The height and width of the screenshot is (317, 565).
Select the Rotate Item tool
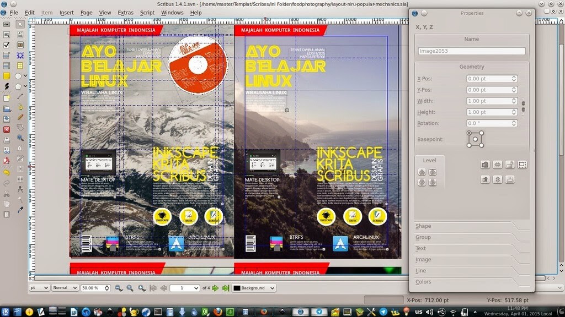19,128
